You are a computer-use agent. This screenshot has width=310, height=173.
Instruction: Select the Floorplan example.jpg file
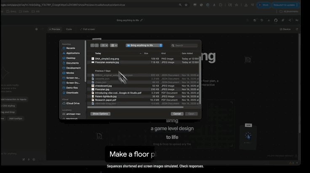tap(107, 62)
